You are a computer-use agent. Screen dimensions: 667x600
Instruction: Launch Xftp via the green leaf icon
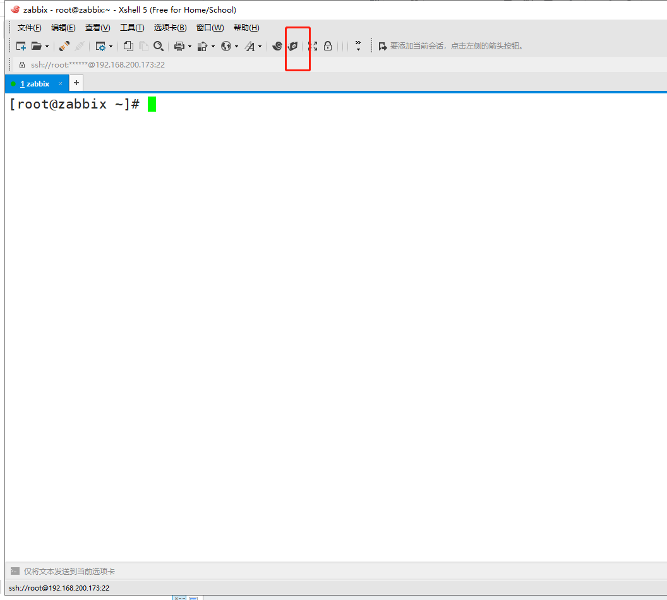(292, 46)
